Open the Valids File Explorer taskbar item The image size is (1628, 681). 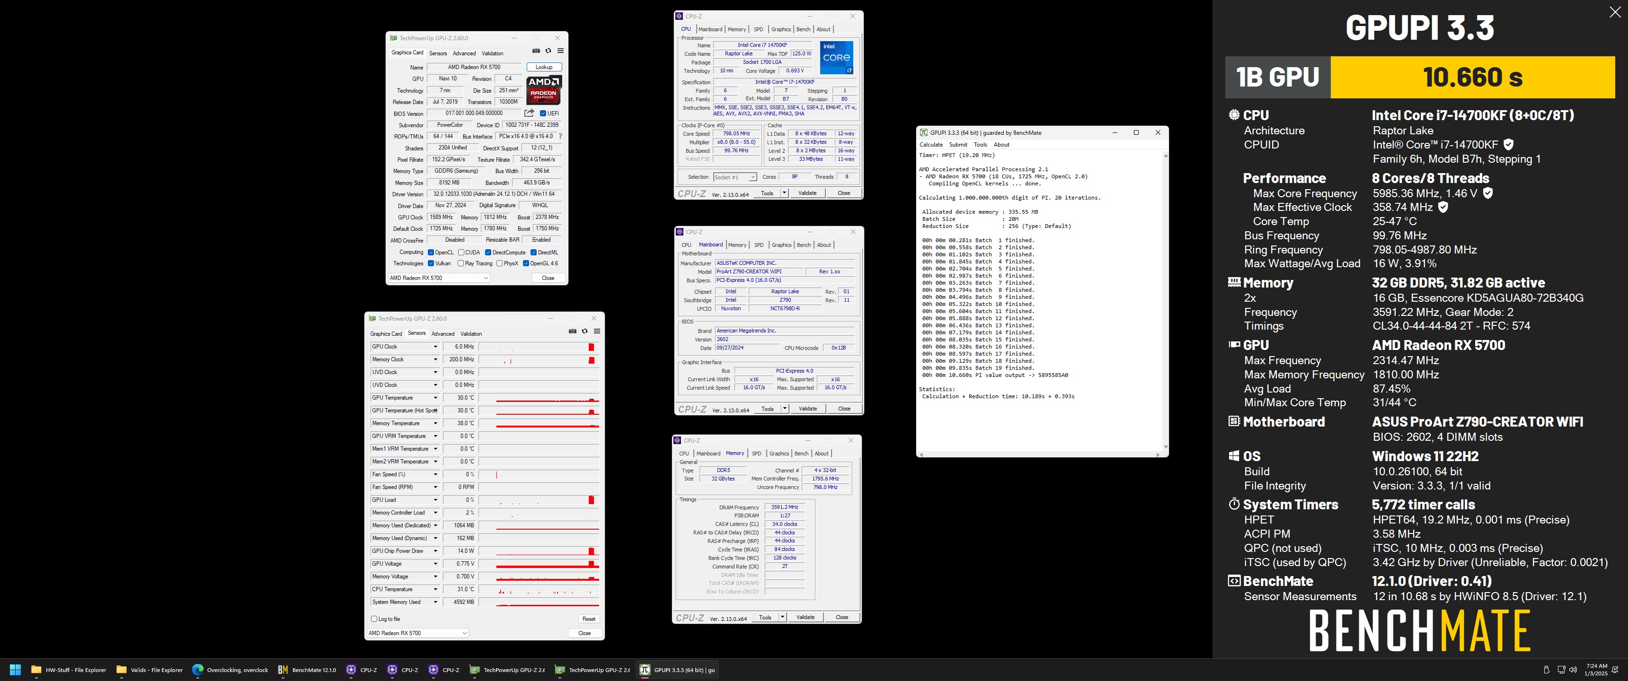[150, 670]
